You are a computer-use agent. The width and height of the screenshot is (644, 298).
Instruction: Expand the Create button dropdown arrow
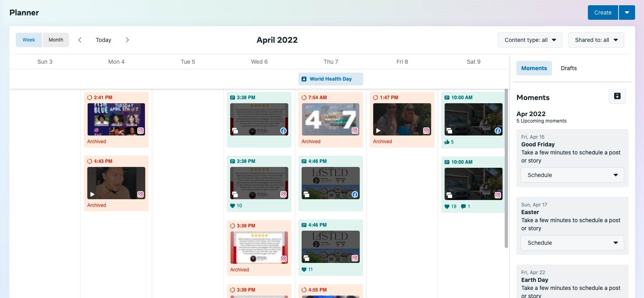627,13
